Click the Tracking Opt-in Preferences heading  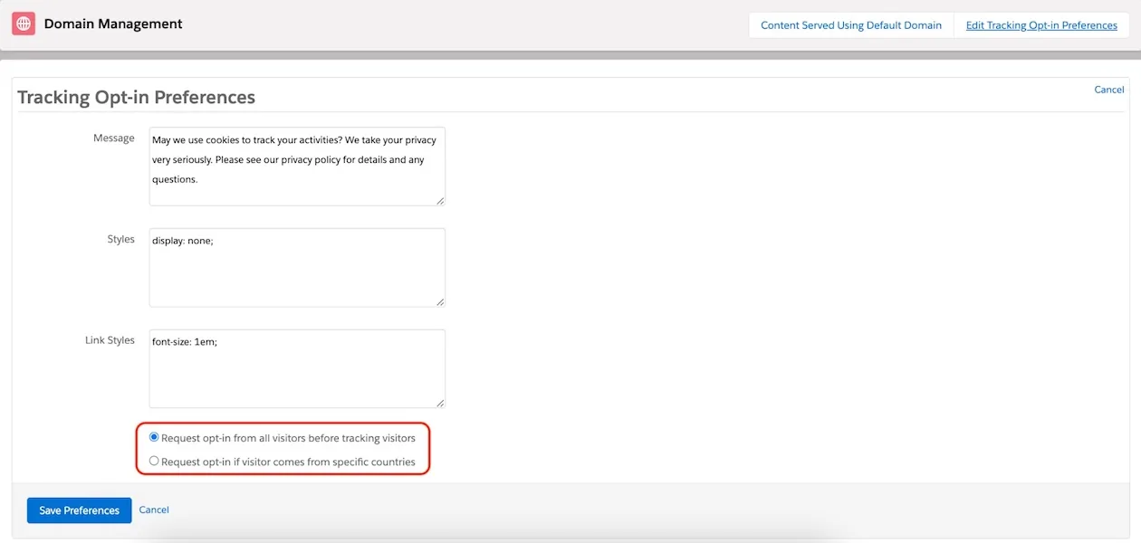click(x=136, y=97)
